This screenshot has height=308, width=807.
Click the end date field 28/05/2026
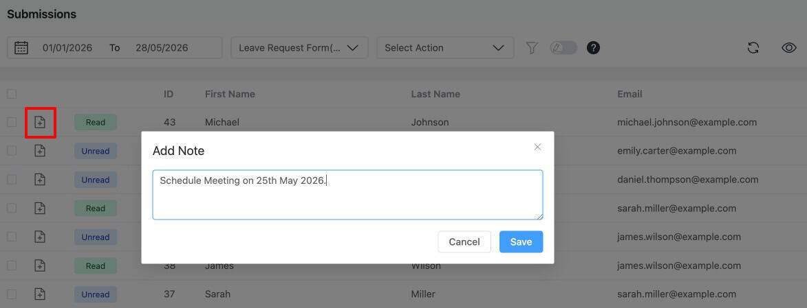(x=162, y=48)
